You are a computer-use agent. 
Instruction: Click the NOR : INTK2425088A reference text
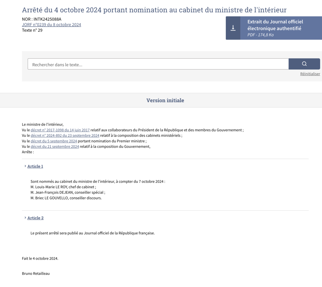[42, 19]
